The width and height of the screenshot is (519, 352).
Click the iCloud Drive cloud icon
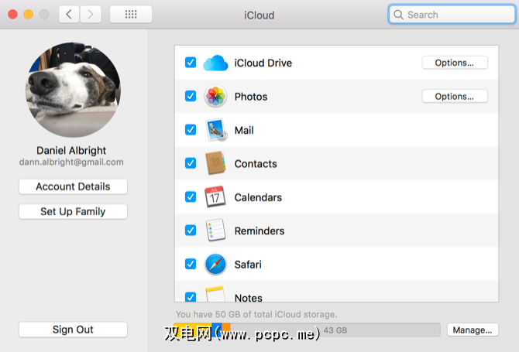click(x=215, y=63)
